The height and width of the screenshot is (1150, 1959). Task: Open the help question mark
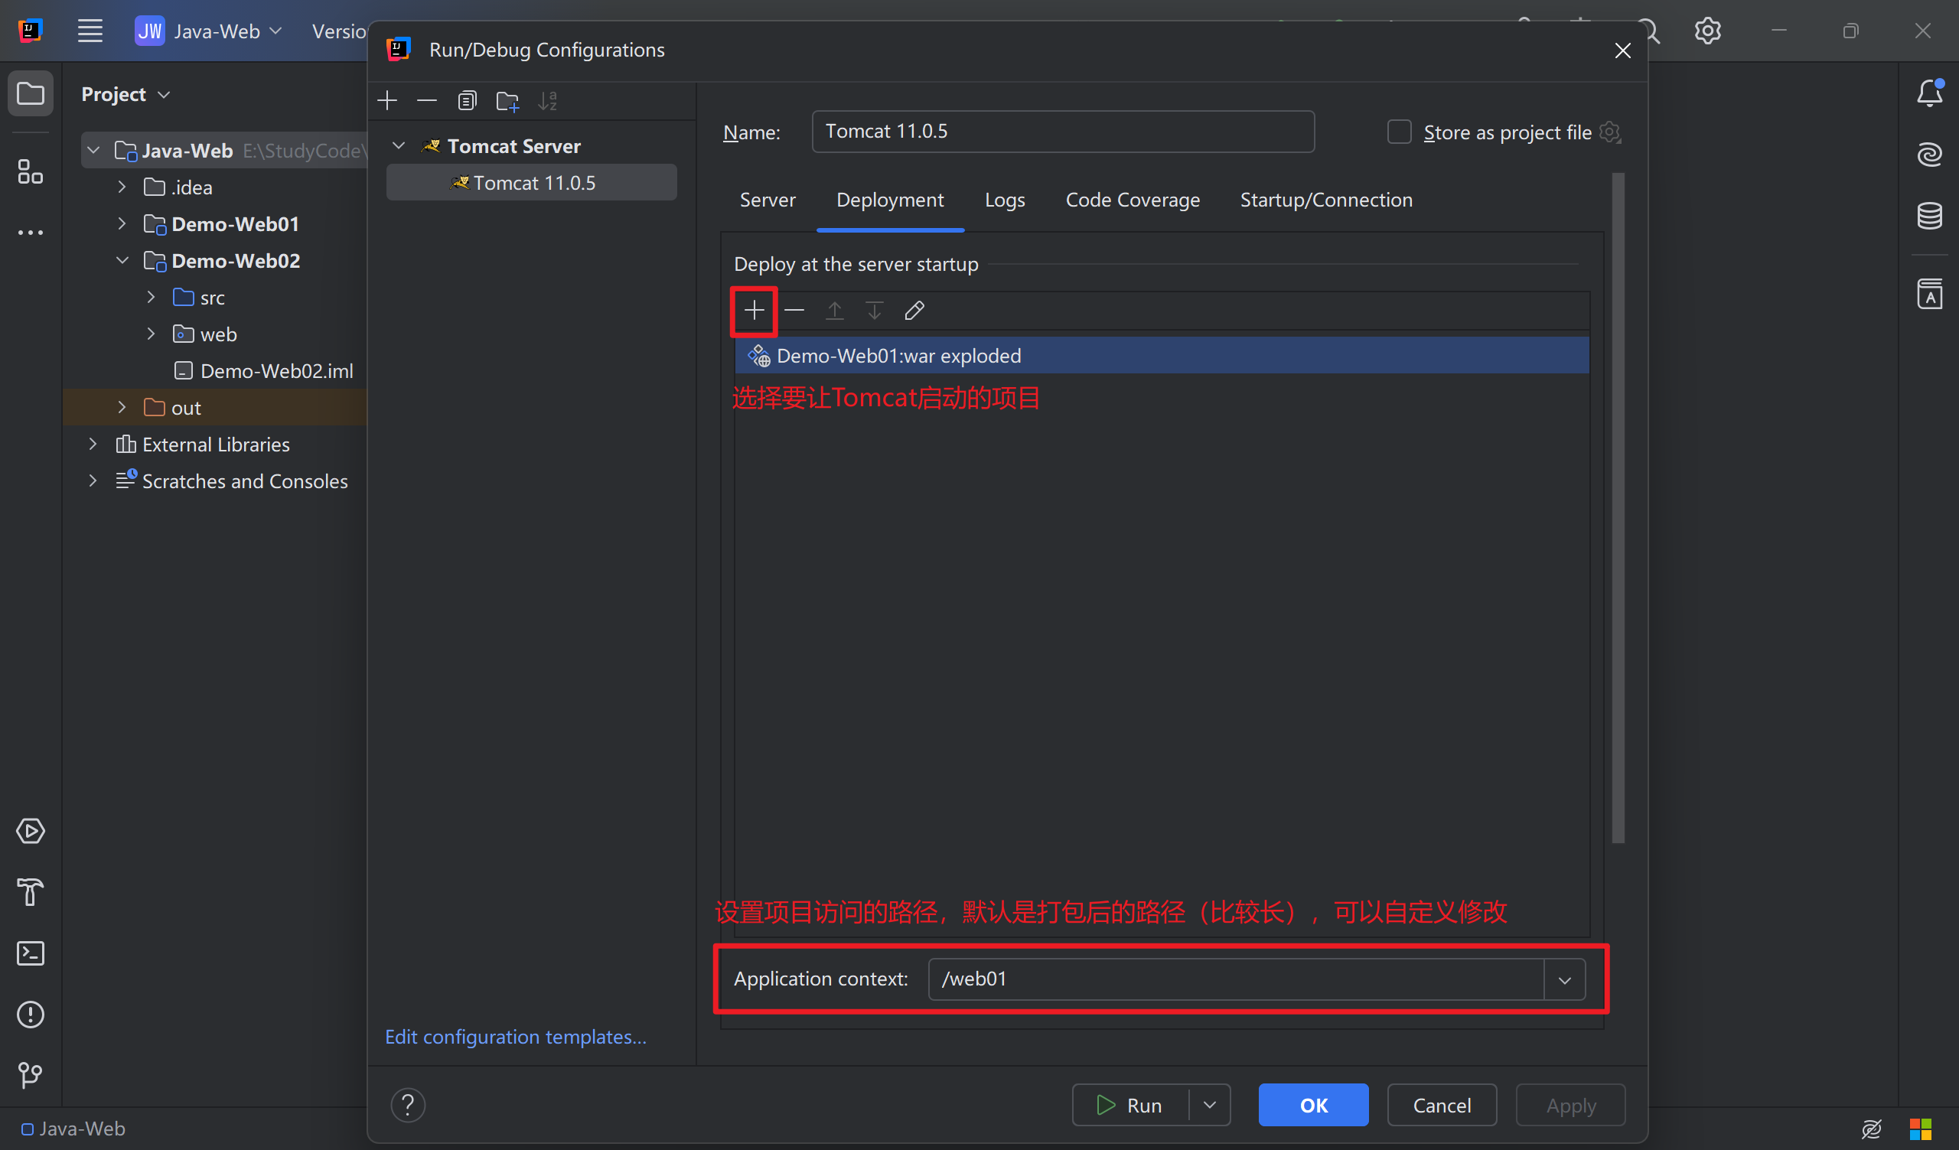[408, 1104]
